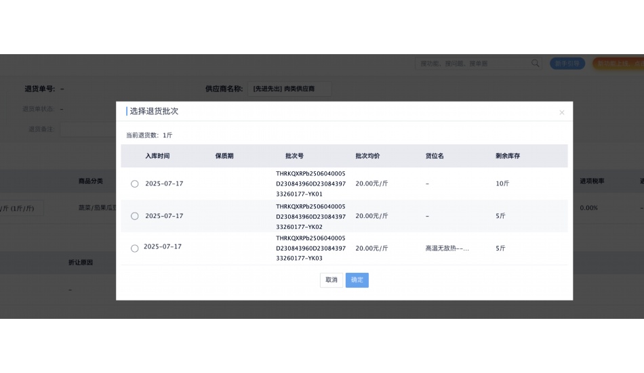Image resolution: width=644 pixels, height=373 pixels.
Task: Click the 供应商名称 supplier field
Action: 289,89
